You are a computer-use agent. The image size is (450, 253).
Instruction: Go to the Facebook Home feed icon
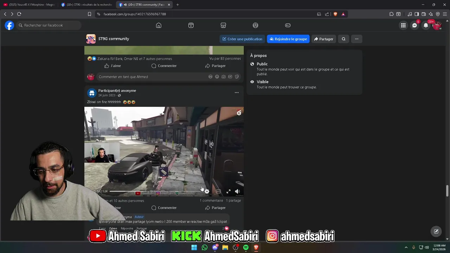click(x=159, y=25)
